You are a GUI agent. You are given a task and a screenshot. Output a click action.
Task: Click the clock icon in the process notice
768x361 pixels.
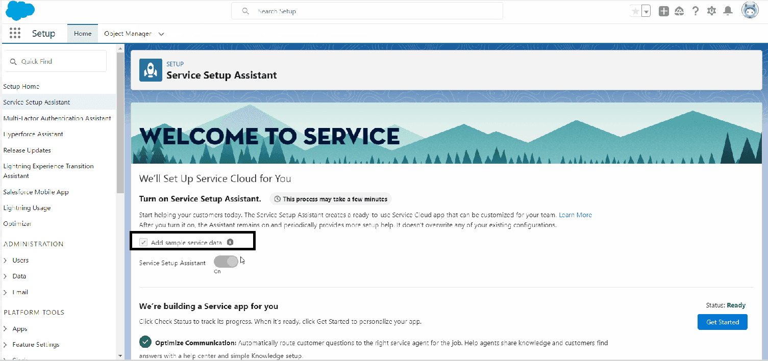click(x=278, y=199)
